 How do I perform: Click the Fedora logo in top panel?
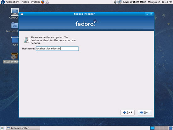click(3, 2)
